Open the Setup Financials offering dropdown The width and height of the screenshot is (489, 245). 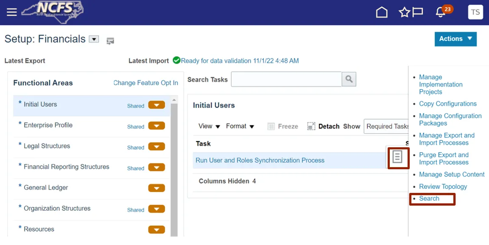point(94,39)
